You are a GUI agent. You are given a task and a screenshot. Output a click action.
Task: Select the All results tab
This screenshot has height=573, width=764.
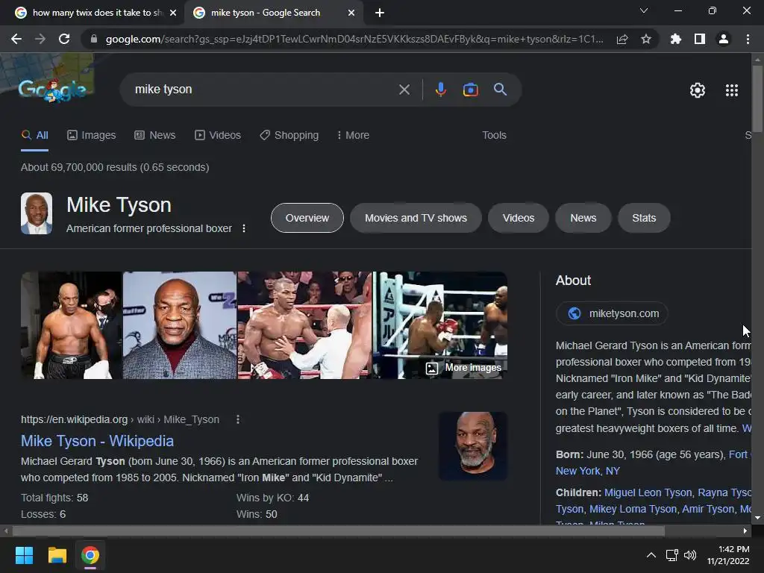[34, 136]
